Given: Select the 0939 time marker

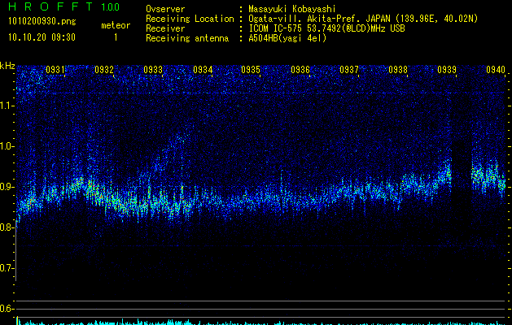Looking at the screenshot, I should (447, 70).
